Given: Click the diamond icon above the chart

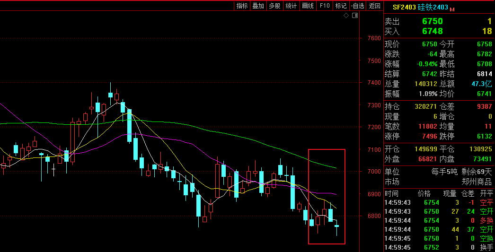Looking at the screenshot, I should click(346, 16).
